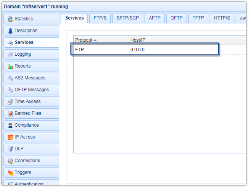Viewport: 248px width, 187px height.
Task: Open the DLP module
Action: [x=31, y=149]
